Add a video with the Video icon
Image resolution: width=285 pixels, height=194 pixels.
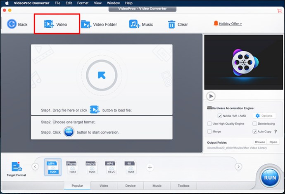click(49, 24)
